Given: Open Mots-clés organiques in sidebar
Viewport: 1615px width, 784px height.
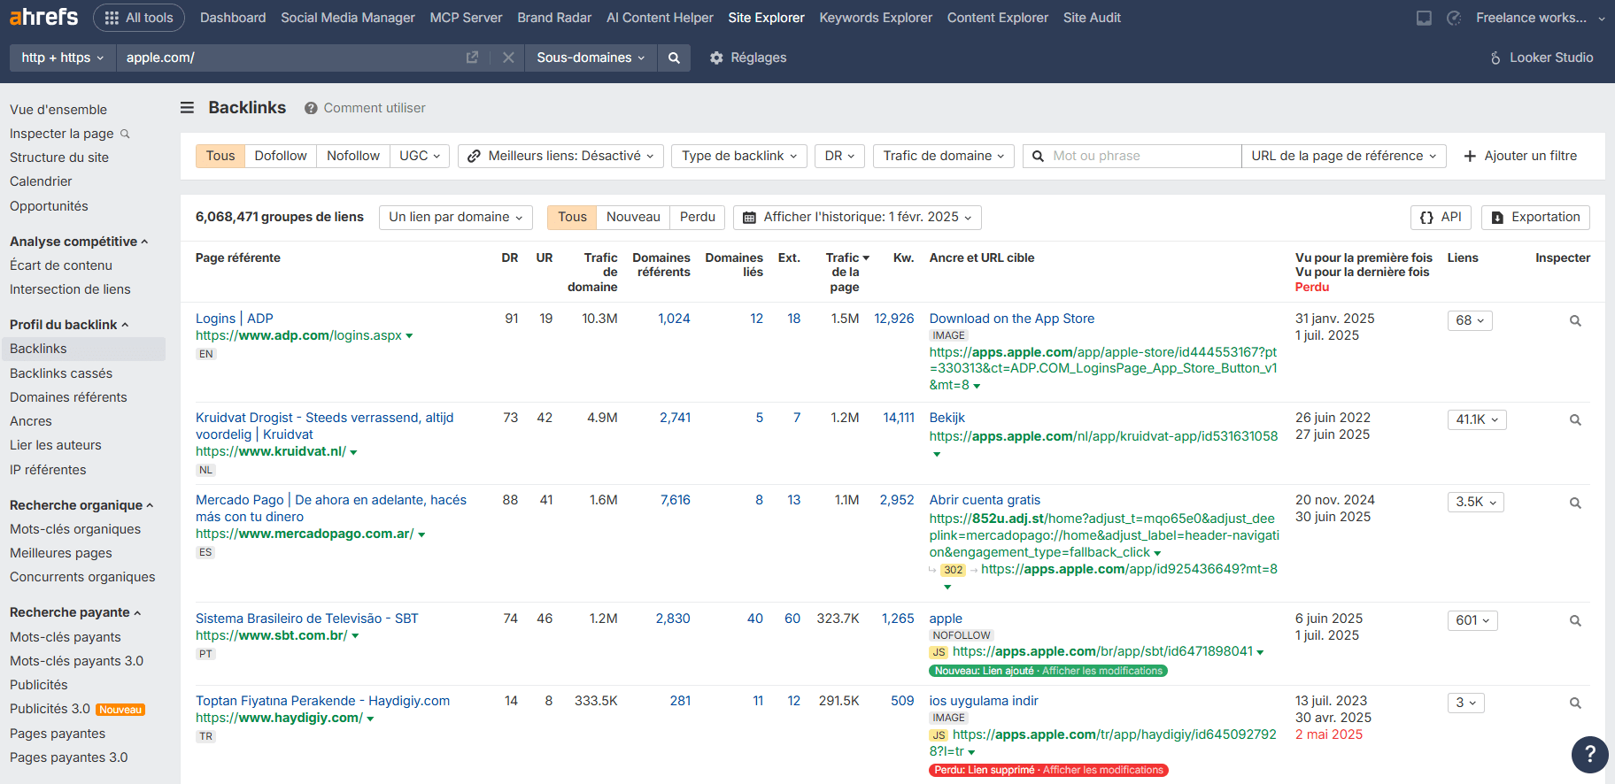Looking at the screenshot, I should (x=75, y=529).
